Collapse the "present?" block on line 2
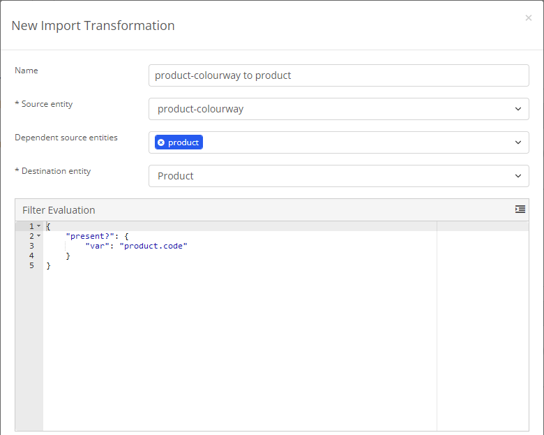 pyautogui.click(x=39, y=236)
